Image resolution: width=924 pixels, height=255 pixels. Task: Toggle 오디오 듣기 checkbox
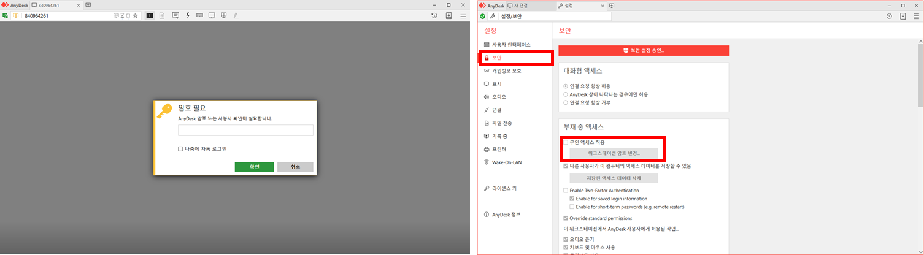(x=566, y=239)
